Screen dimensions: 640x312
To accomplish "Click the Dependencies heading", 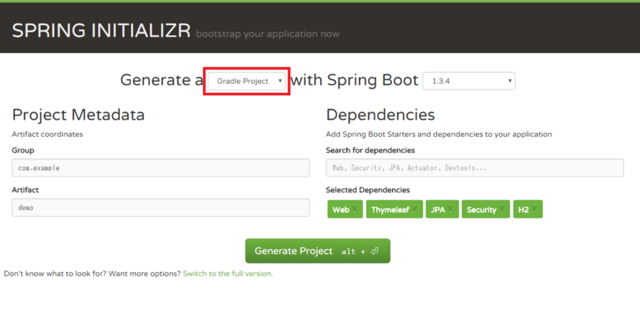I will pyautogui.click(x=381, y=115).
